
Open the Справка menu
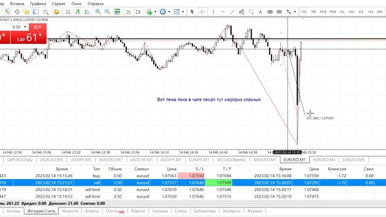click(95, 4)
